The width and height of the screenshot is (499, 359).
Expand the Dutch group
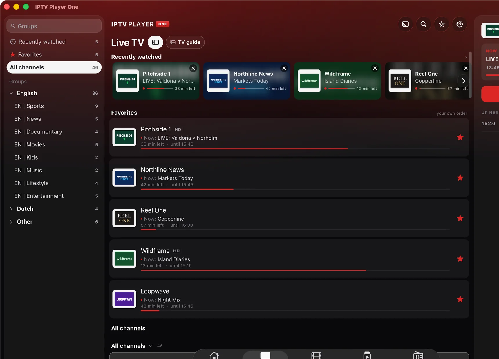(11, 209)
